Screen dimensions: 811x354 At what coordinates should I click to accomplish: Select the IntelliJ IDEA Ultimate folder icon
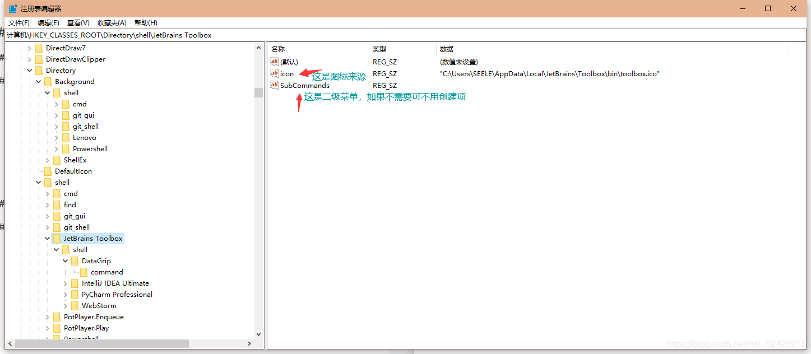(x=75, y=283)
